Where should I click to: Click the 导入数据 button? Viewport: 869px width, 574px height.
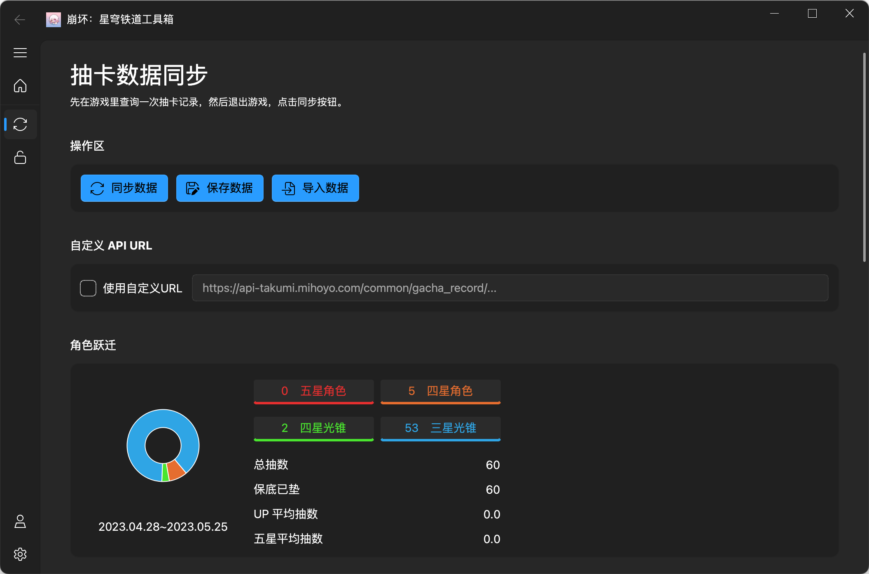(315, 188)
